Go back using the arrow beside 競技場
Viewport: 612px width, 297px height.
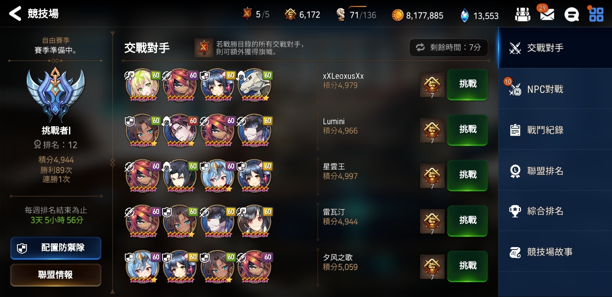coord(15,14)
